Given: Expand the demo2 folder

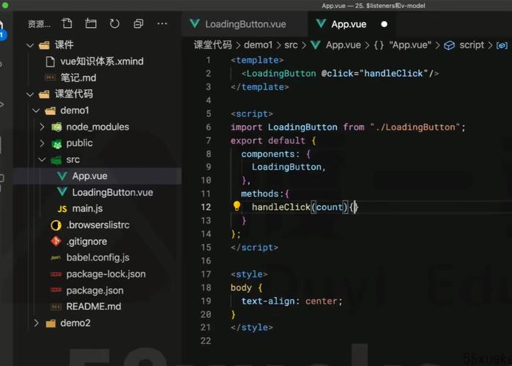Looking at the screenshot, I should 36,323.
